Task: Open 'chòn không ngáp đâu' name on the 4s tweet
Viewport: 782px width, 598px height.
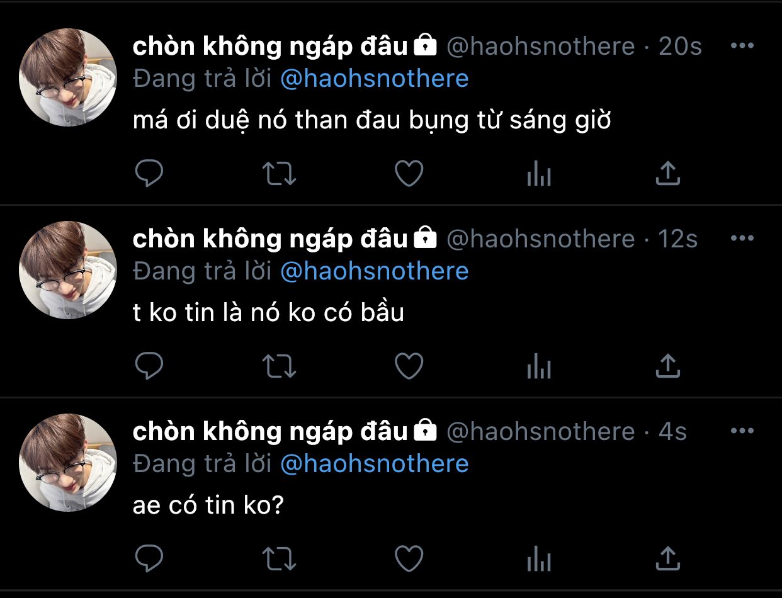Action: [x=271, y=432]
